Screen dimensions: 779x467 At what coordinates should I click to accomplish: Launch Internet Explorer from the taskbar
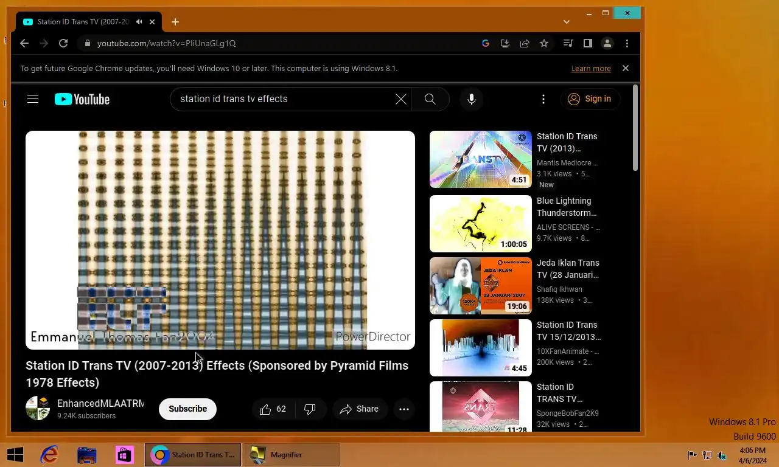49,455
